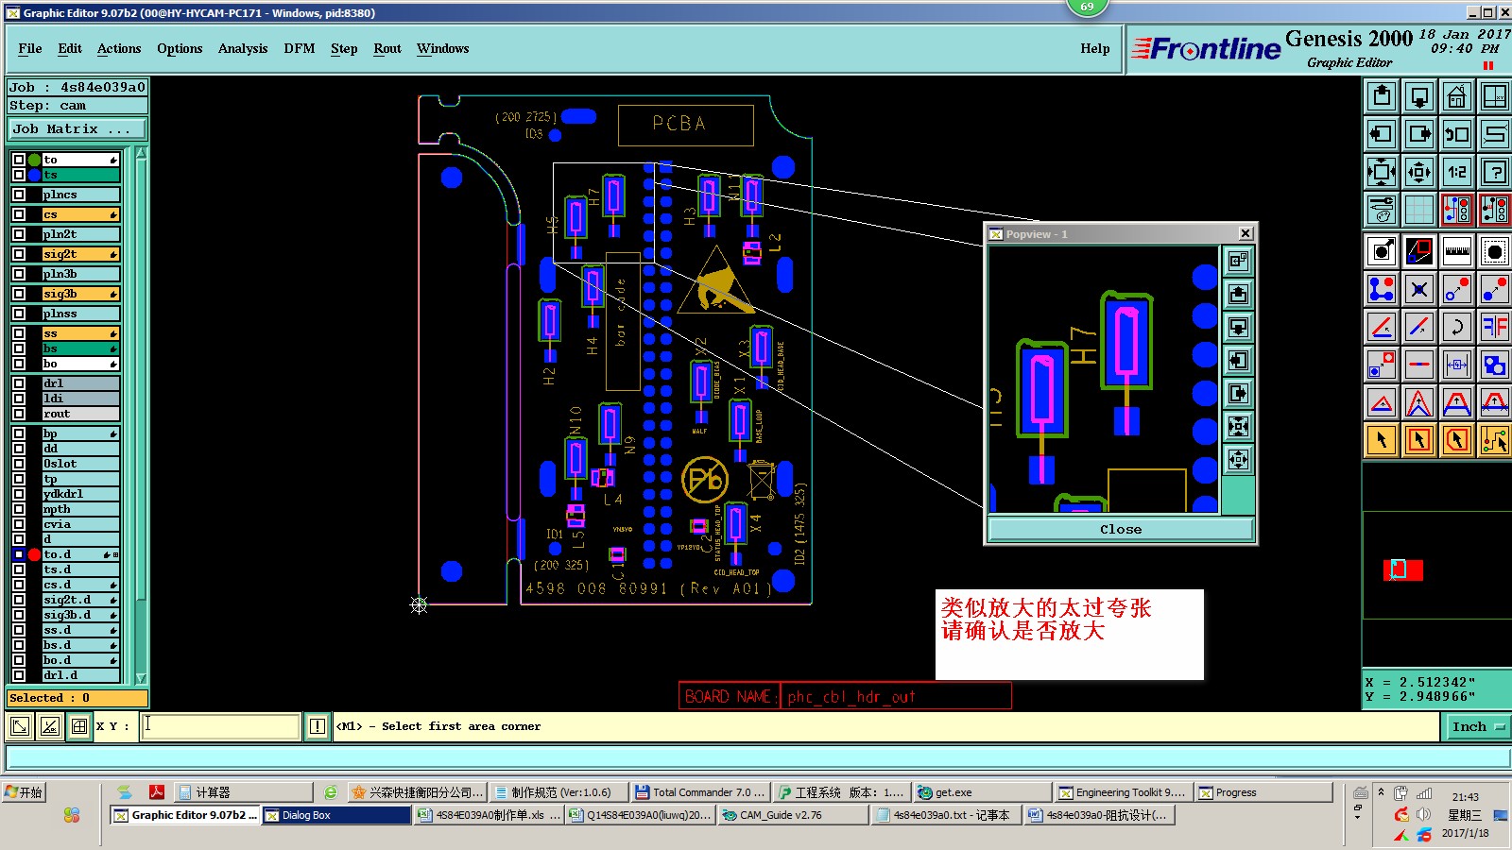Open Total Commander taskbar item
Viewport: 1512px width, 850px height.
701,792
